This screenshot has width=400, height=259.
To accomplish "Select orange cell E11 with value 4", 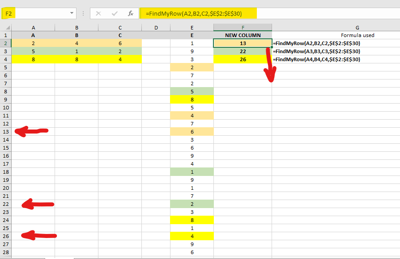I will pyautogui.click(x=192, y=116).
